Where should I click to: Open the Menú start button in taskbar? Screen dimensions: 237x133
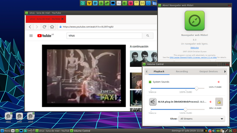coord(6,131)
